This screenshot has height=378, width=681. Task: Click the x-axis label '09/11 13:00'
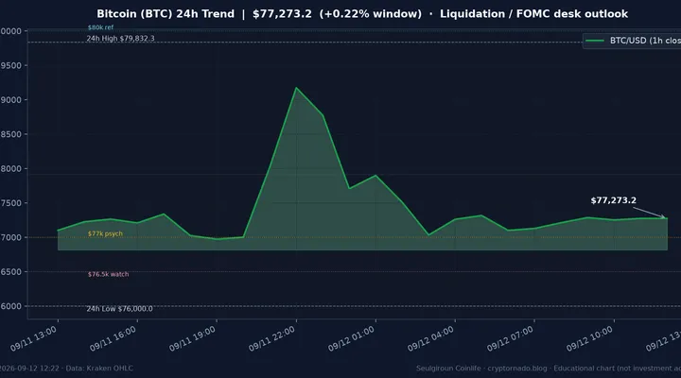pos(33,338)
